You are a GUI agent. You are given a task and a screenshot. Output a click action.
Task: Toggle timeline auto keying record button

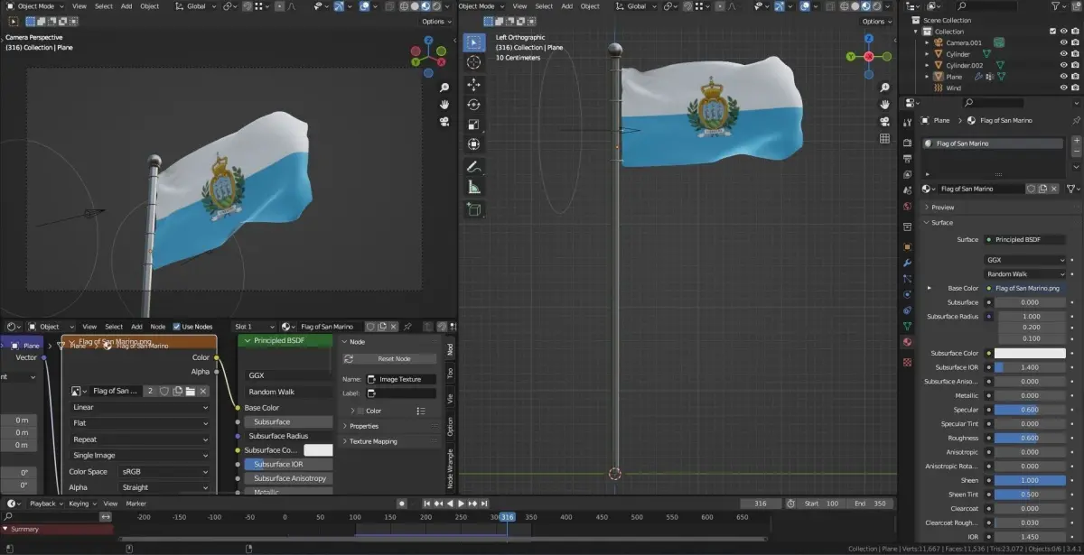(402, 503)
